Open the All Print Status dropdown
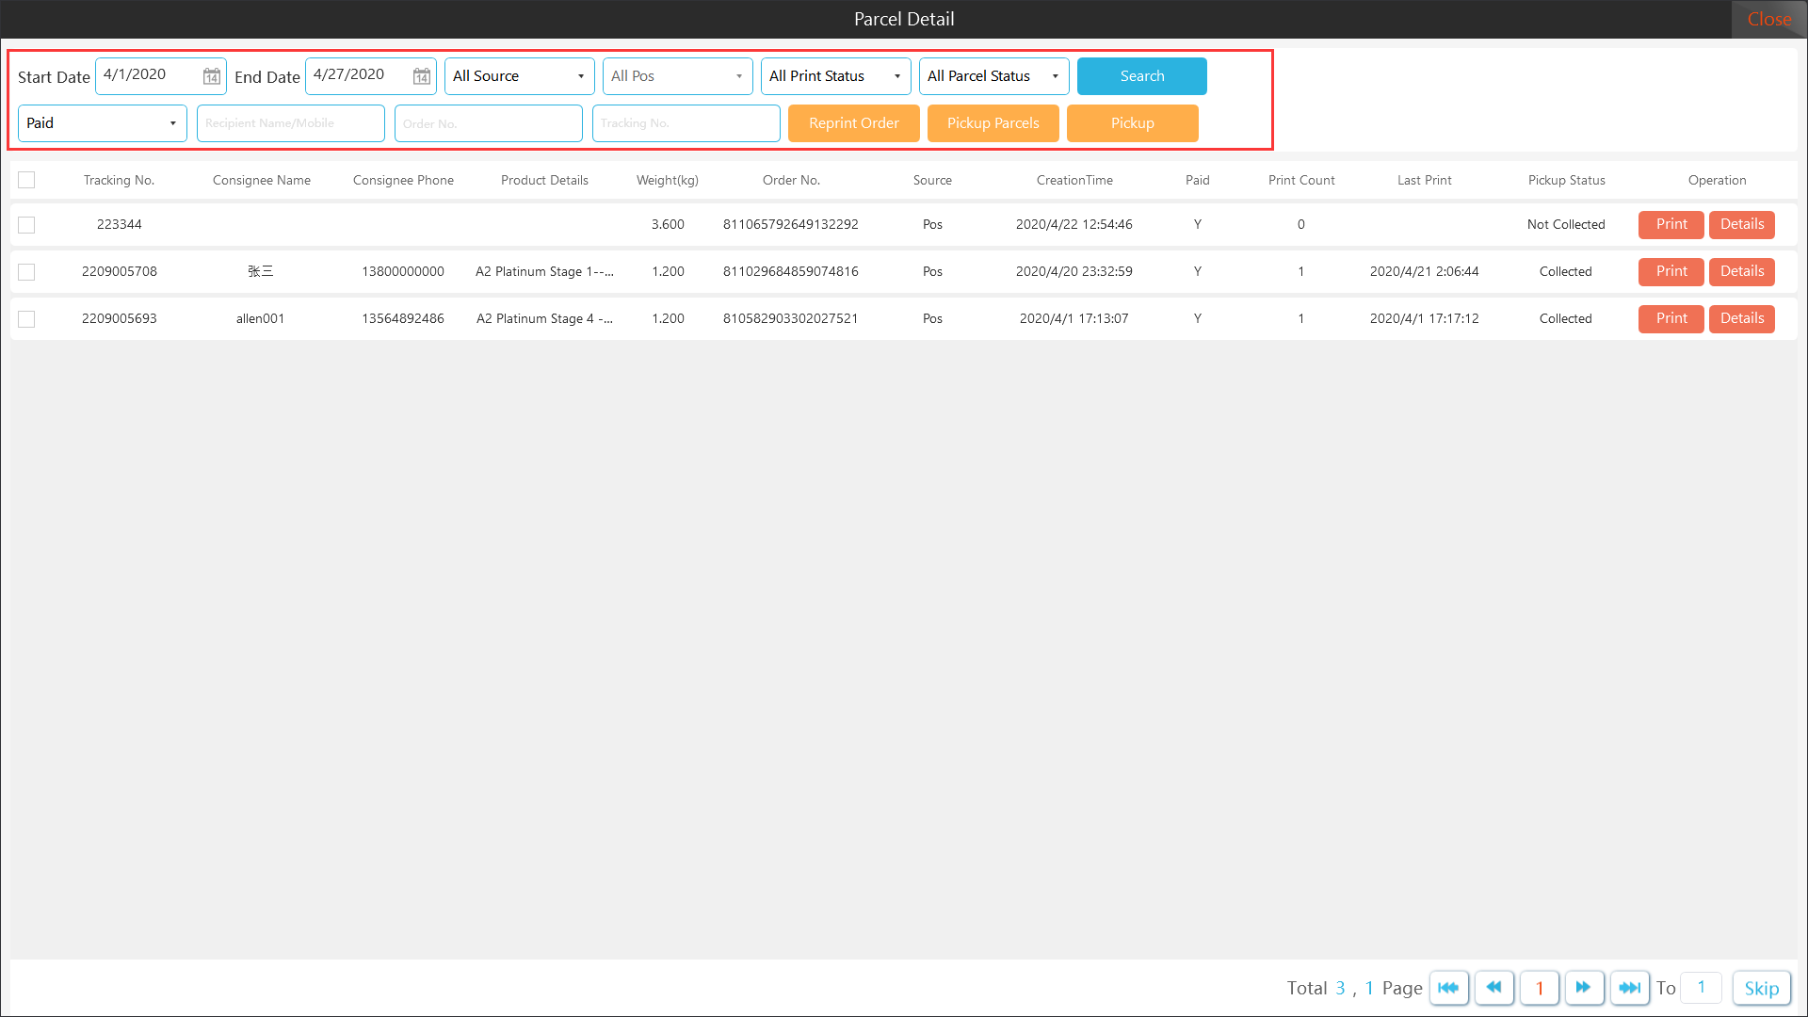1808x1017 pixels. [x=835, y=76]
